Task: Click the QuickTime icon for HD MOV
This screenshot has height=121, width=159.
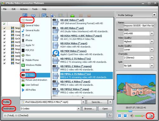Action: point(56,53)
